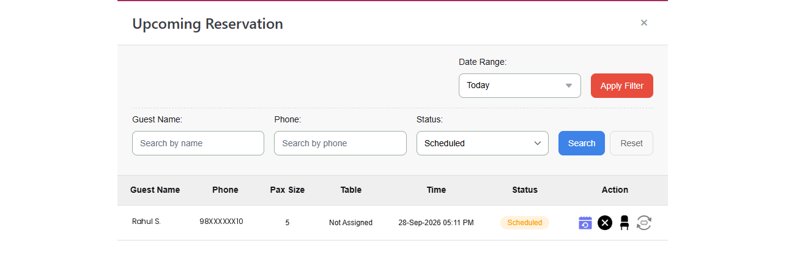Viewport: 786px width, 257px height.
Task: Click the chair seat-guest icon for Rahul S.
Action: (x=625, y=223)
